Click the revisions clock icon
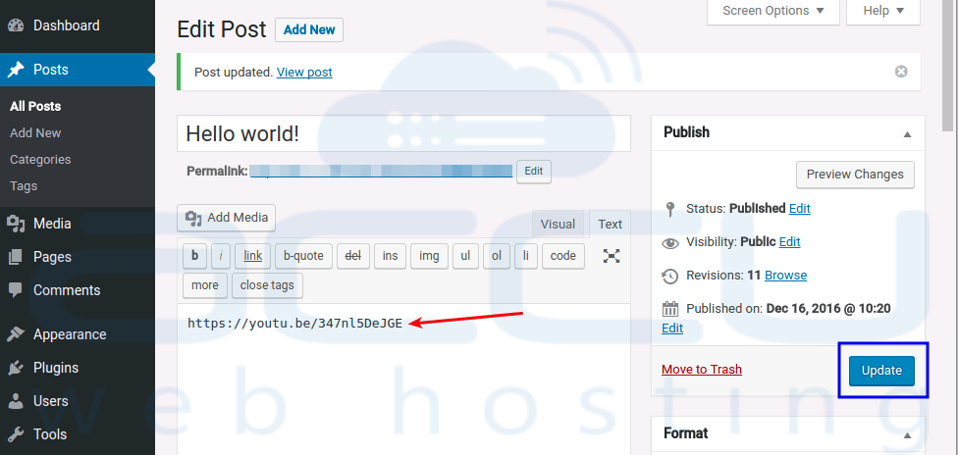 click(670, 277)
